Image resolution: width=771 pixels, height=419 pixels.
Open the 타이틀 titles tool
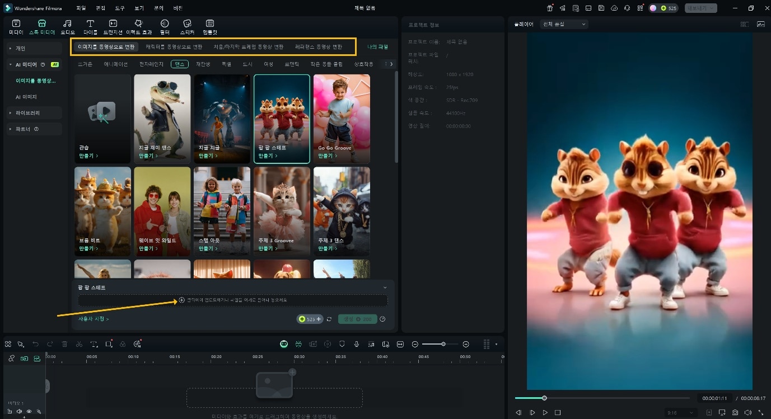[90, 26]
